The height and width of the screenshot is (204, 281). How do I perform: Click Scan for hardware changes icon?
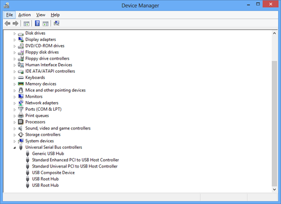tap(56, 23)
